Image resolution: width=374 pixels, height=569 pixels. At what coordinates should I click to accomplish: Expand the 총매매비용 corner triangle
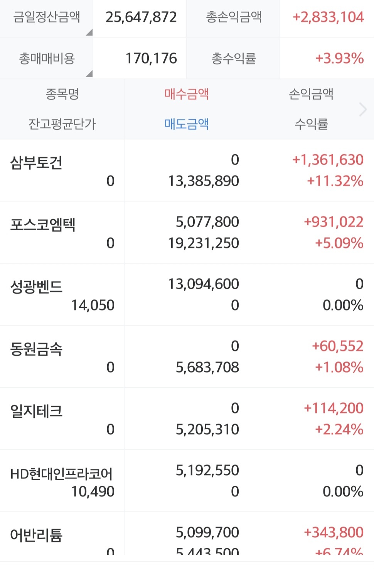89,73
